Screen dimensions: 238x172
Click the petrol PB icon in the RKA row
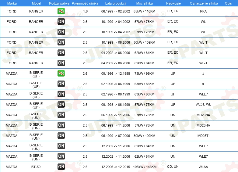(61, 11)
